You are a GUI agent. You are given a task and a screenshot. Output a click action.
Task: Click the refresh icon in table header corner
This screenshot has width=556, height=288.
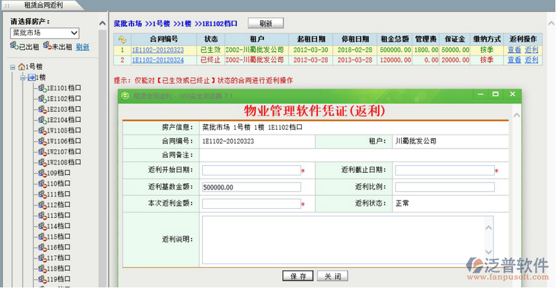(x=122, y=40)
